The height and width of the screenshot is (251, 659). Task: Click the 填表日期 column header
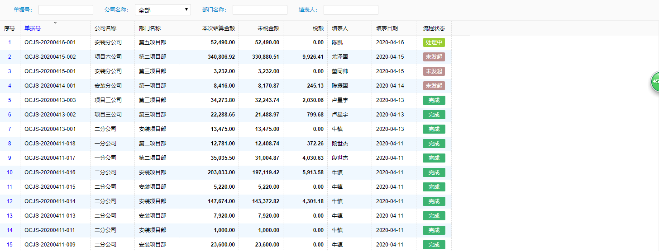tap(387, 28)
